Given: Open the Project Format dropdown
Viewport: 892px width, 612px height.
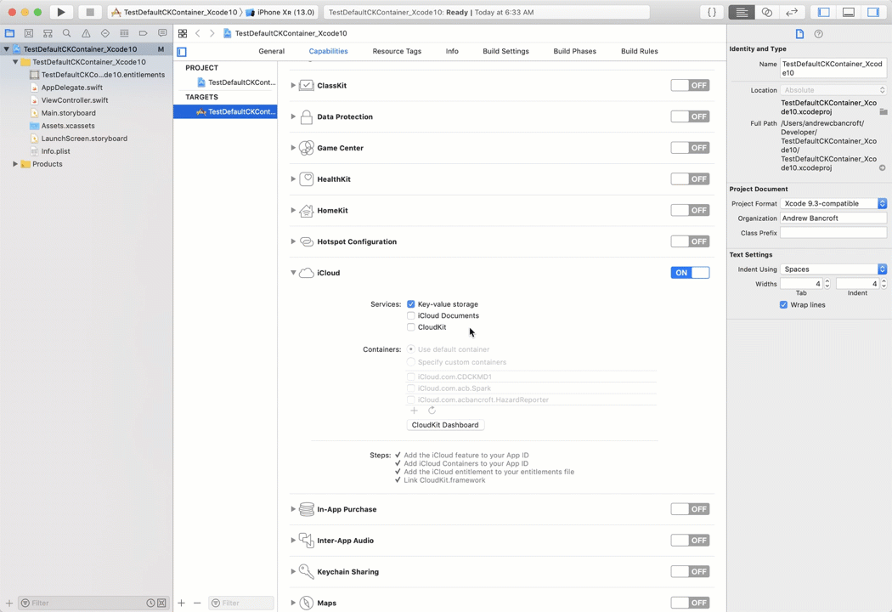Looking at the screenshot, I should [833, 203].
